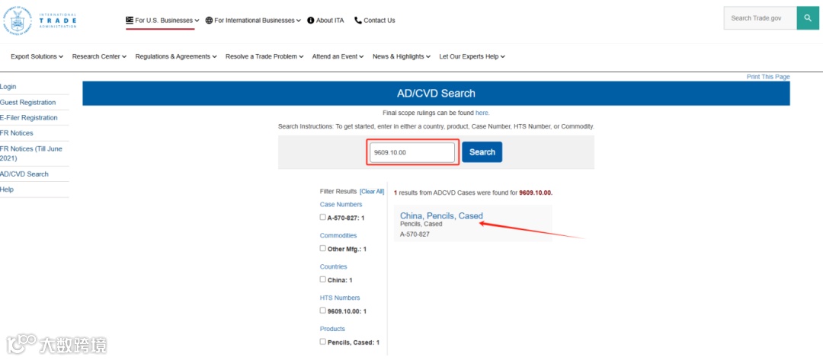Click the blue Search button
The width and height of the screenshot is (823, 360).
tap(482, 152)
